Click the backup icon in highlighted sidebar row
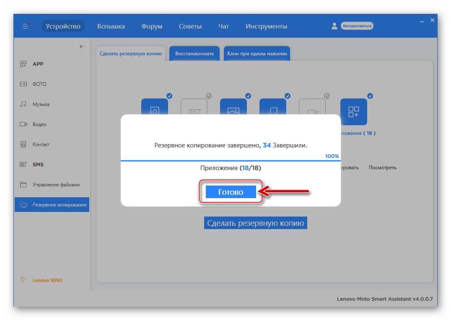The image size is (451, 320). (x=23, y=205)
